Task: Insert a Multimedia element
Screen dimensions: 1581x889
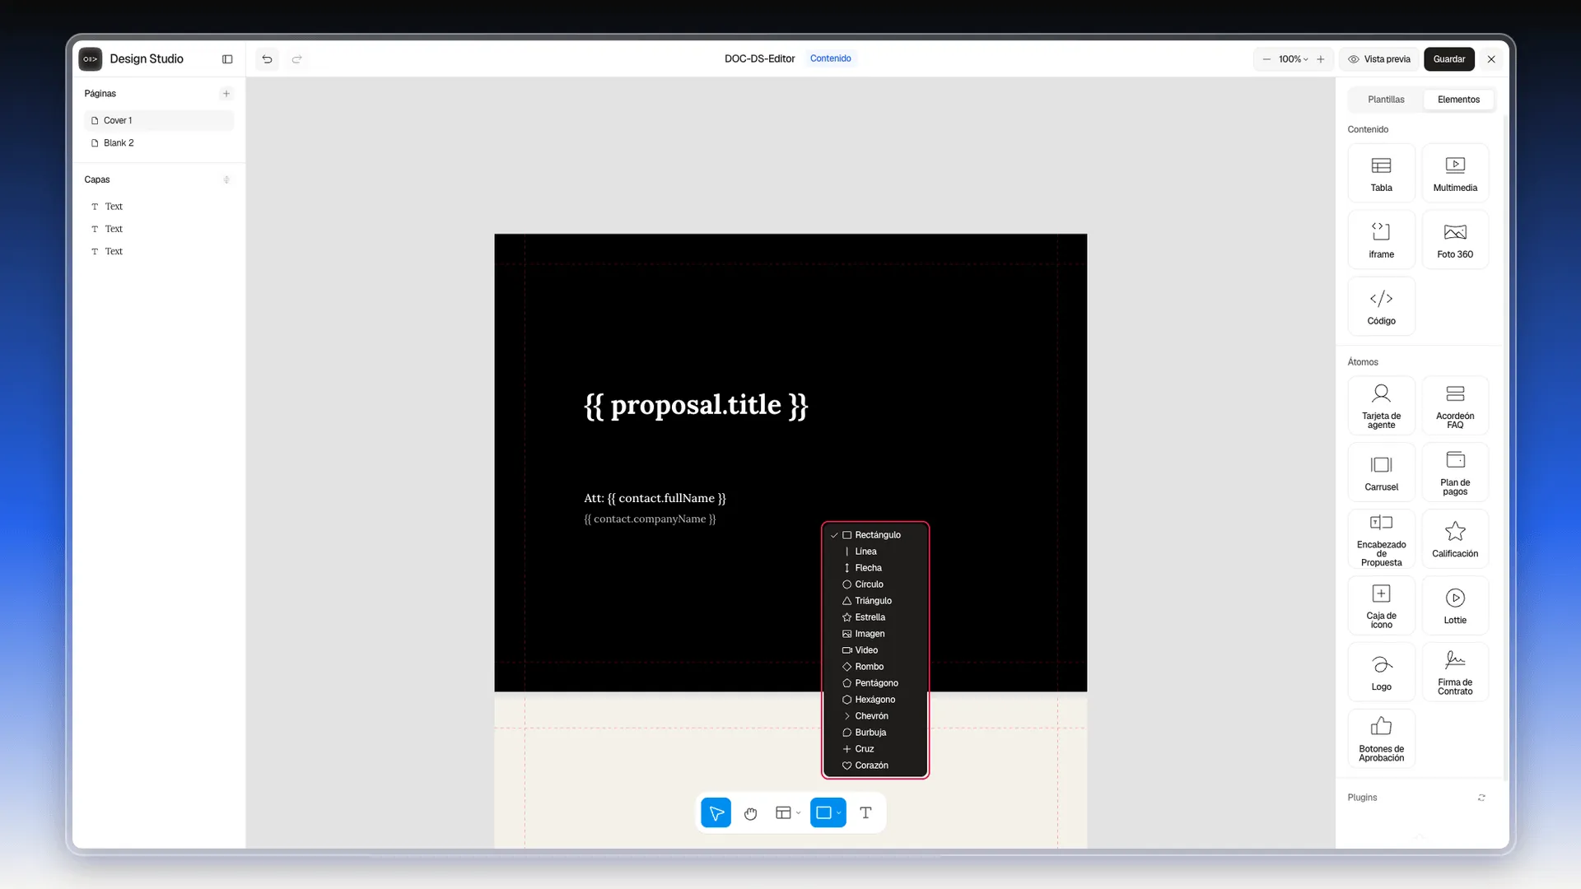Action: (1455, 174)
